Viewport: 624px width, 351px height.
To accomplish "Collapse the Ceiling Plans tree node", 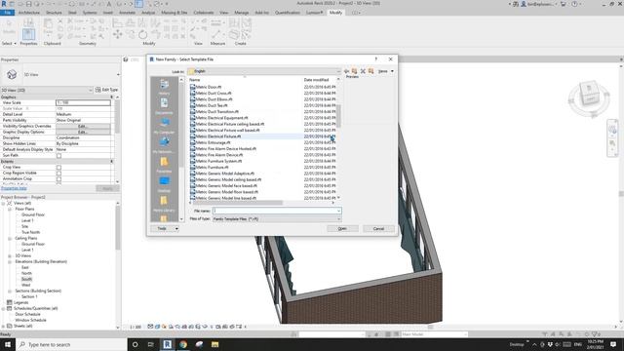I will tap(10, 238).
